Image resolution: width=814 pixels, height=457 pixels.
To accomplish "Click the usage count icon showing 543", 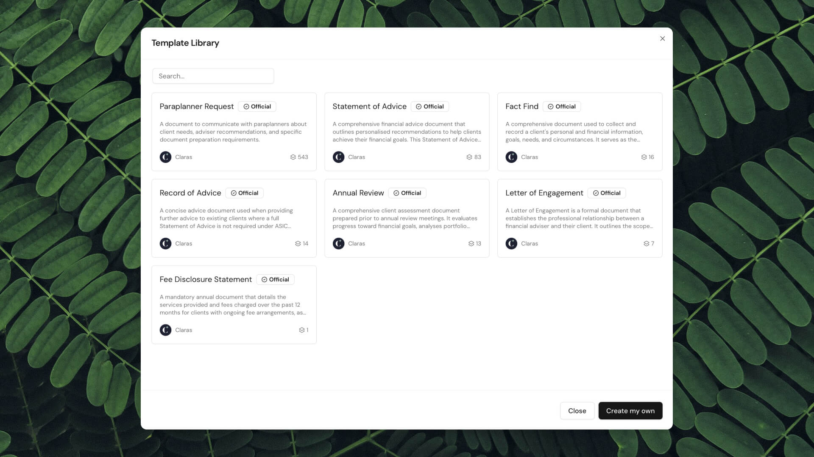I will pyautogui.click(x=293, y=157).
